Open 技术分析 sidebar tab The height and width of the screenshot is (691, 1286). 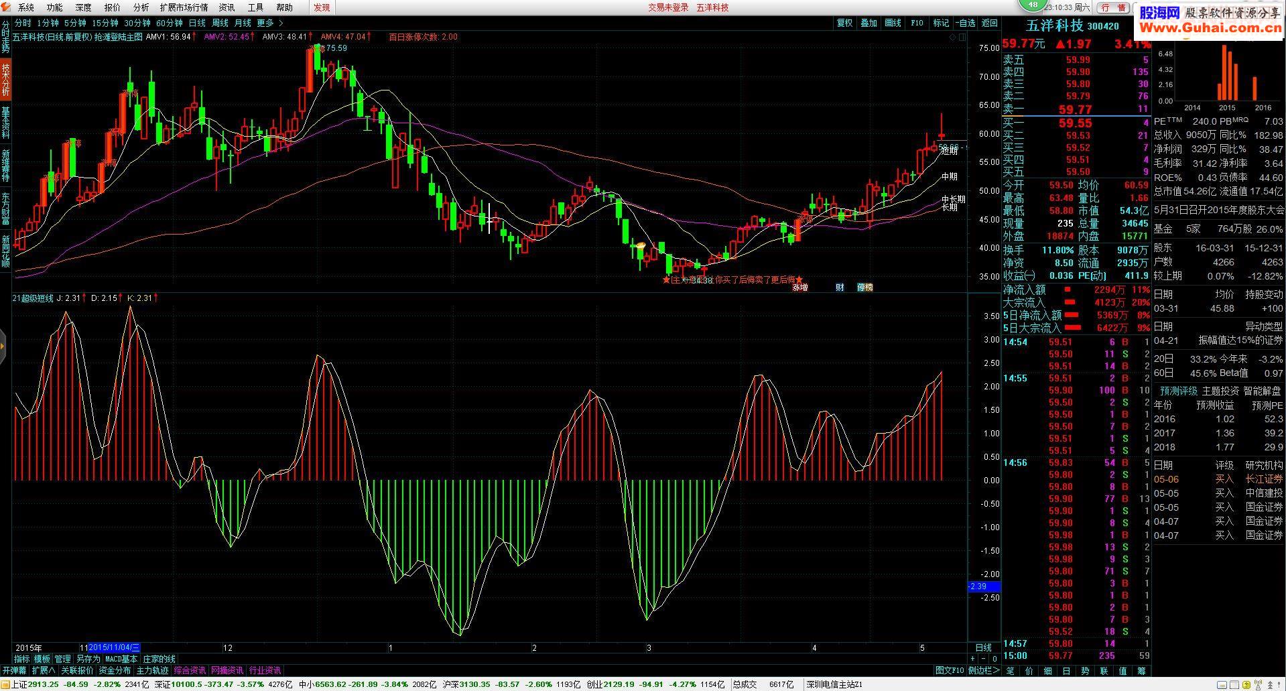pyautogui.click(x=5, y=80)
